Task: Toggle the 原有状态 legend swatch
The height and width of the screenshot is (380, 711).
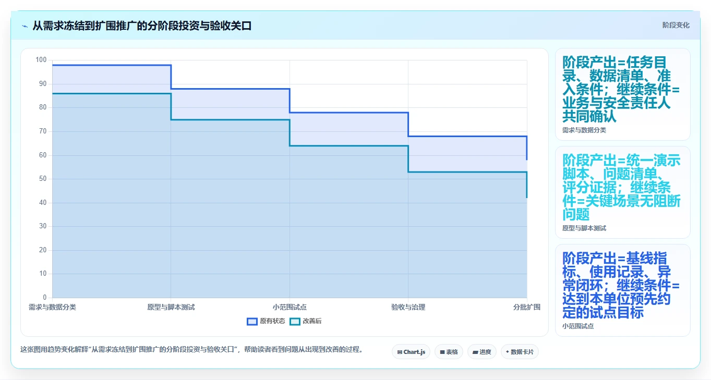Action: click(x=252, y=321)
